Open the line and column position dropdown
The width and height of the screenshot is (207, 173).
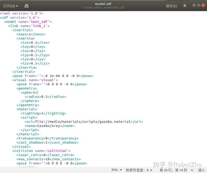coord(176,170)
